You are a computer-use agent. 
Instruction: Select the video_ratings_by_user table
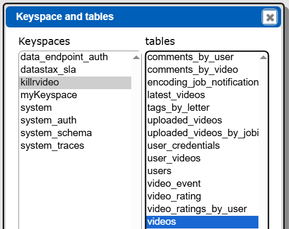tap(203, 209)
